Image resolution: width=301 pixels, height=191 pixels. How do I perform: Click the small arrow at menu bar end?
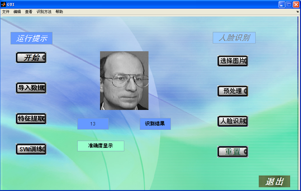click(297, 12)
